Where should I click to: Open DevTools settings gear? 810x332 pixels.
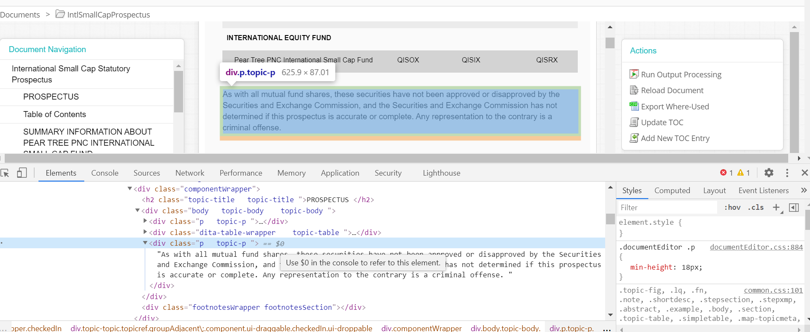point(769,173)
